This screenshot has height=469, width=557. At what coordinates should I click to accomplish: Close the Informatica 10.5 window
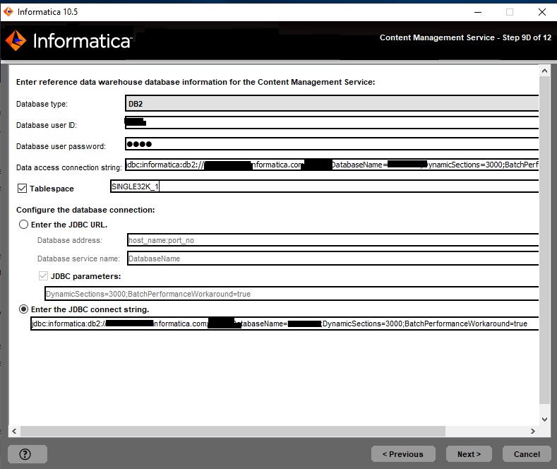pos(541,12)
